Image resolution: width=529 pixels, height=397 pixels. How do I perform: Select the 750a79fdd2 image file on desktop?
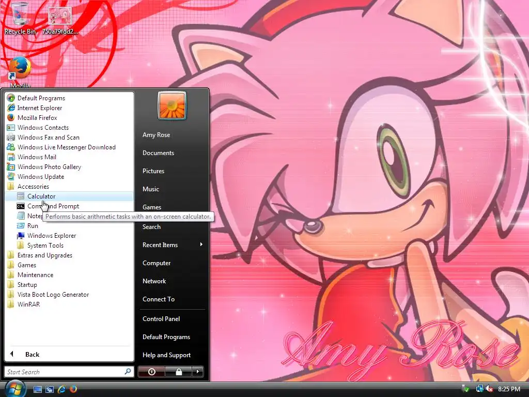pos(60,20)
